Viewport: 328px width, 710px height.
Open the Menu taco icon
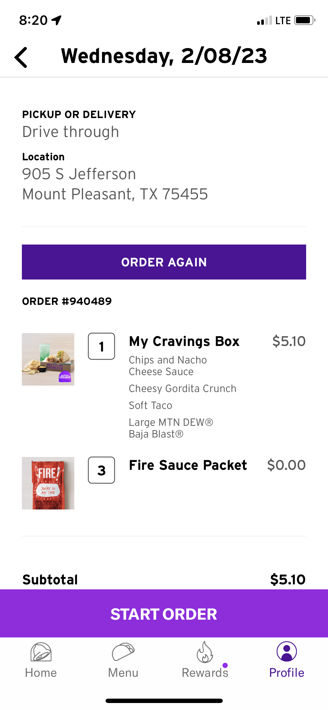click(x=123, y=652)
